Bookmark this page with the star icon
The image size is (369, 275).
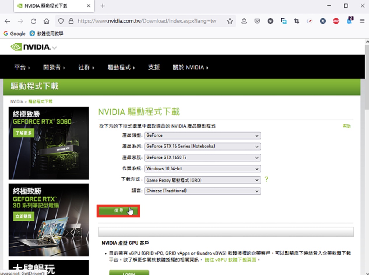click(230, 21)
